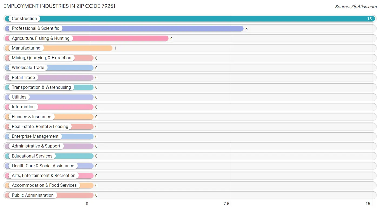Select the Manufacturing bar label
Screen dimensions: 380x210
click(x=26, y=48)
